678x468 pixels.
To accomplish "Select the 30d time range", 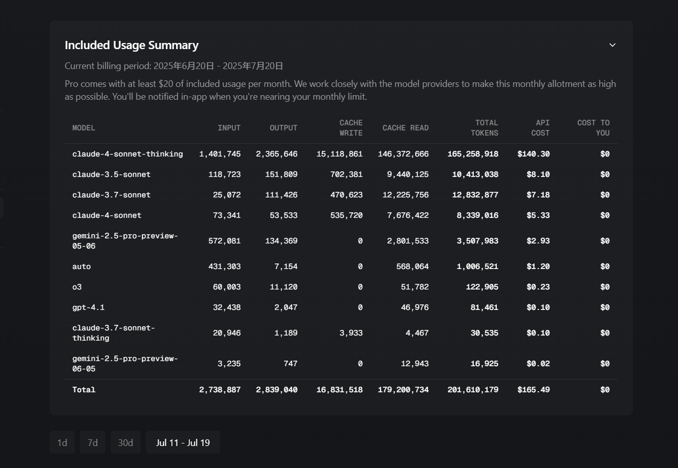I will [126, 442].
